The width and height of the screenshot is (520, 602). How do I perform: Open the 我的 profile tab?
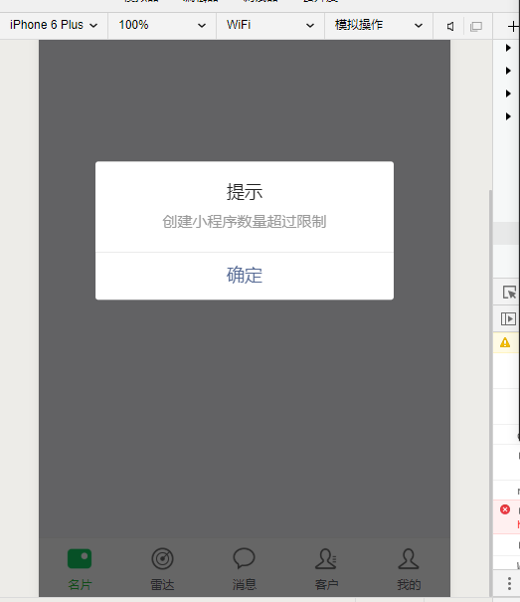point(409,569)
